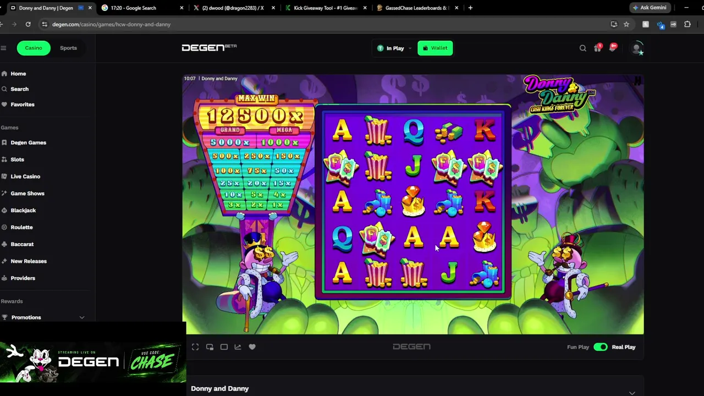
Task: Add Donny and Danny to favorites
Action: [252, 347]
